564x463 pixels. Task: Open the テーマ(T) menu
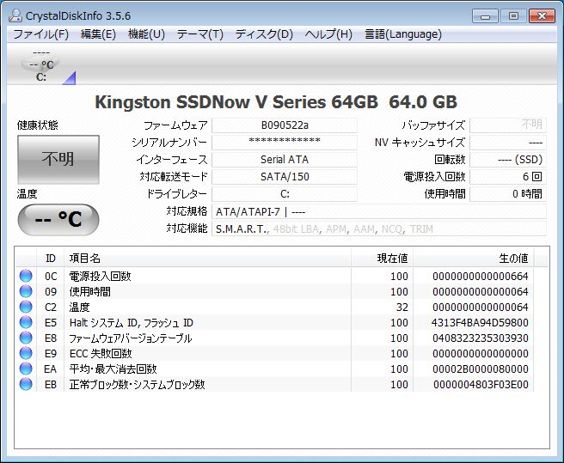click(x=200, y=34)
